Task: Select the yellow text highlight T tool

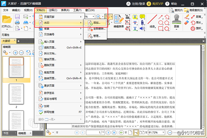Action: [x=135, y=17]
